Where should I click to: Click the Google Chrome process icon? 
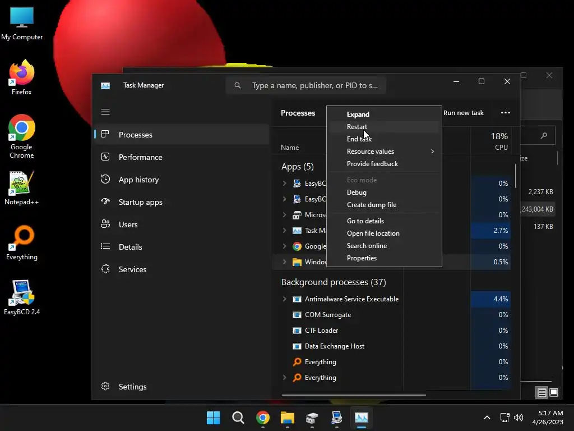pos(297,246)
